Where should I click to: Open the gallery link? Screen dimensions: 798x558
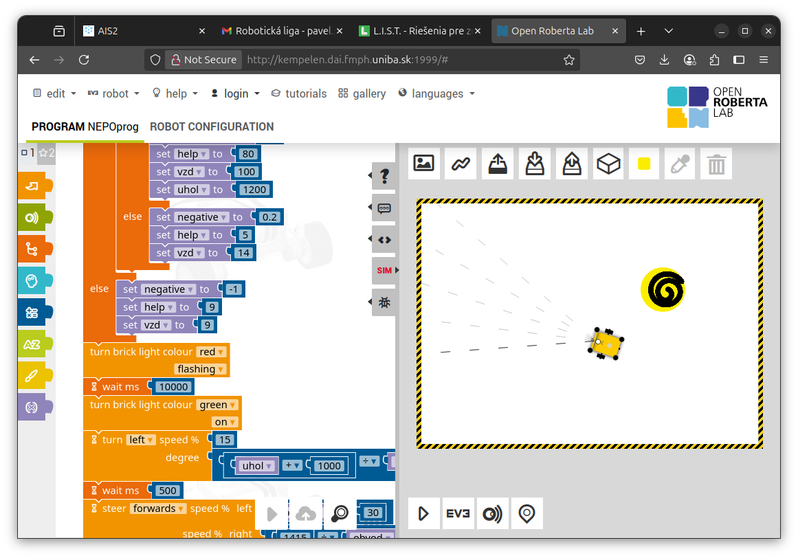(362, 93)
